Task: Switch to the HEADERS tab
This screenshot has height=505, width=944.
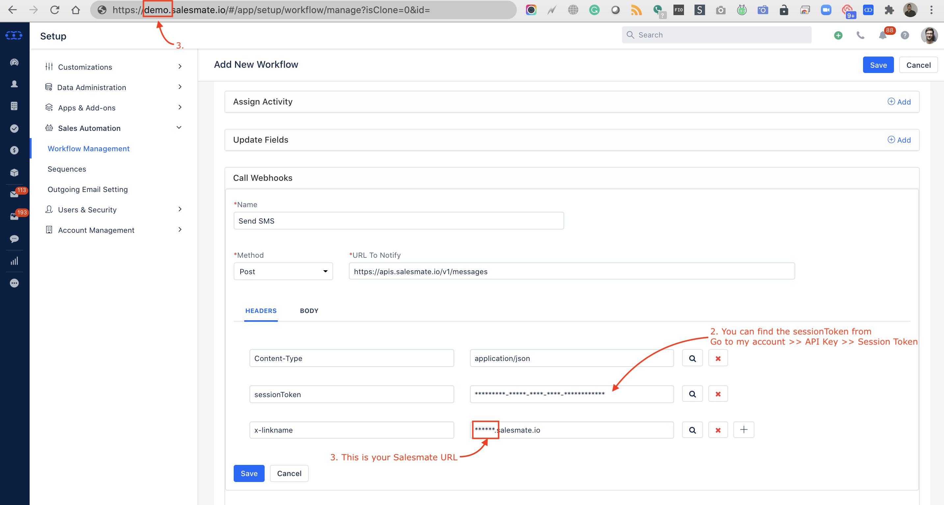Action: click(261, 311)
